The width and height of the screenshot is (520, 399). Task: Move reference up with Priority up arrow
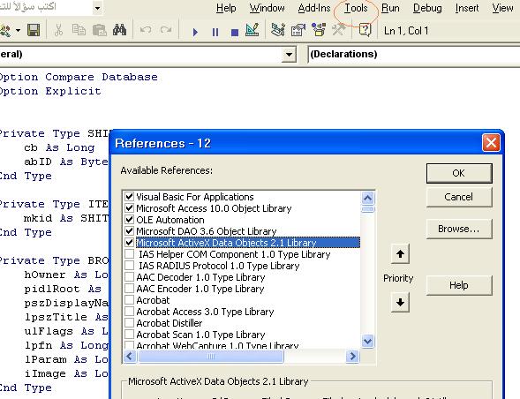tap(400, 254)
